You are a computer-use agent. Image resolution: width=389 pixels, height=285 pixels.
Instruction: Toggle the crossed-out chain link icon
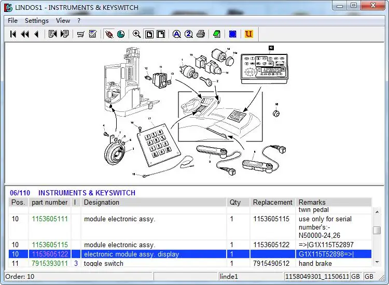[x=109, y=34]
